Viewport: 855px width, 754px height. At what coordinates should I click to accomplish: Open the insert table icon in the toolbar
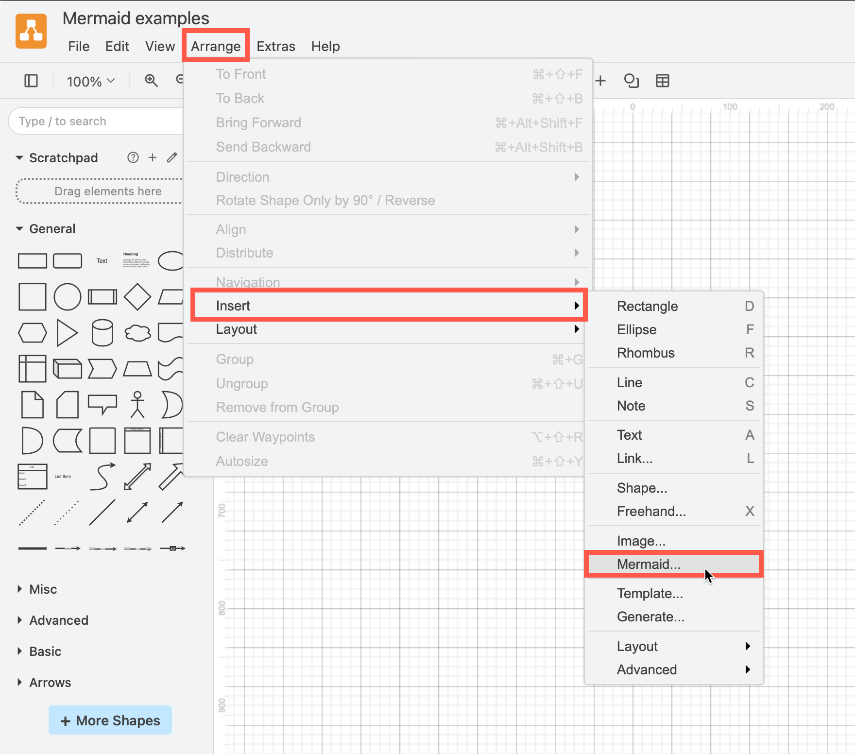(663, 81)
